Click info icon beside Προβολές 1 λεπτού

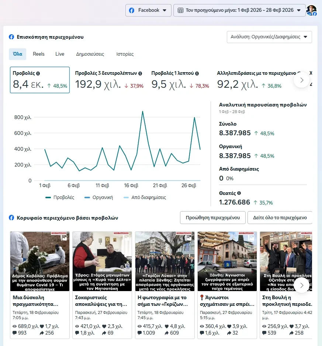pyautogui.click(x=197, y=73)
